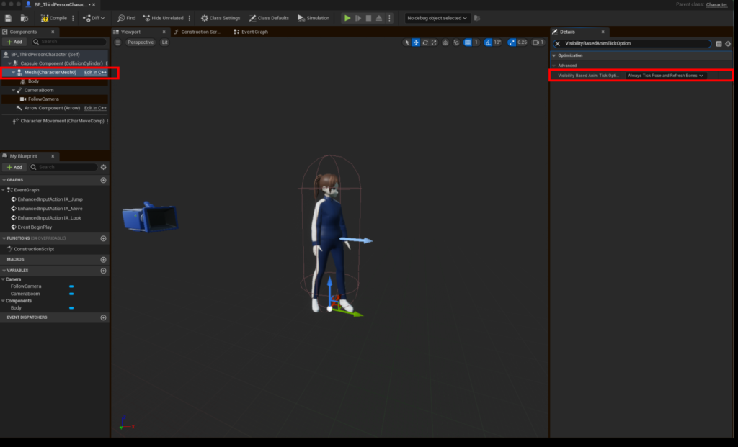Select the rotate tool in viewport toolbar
This screenshot has height=447, width=738.
pos(424,42)
